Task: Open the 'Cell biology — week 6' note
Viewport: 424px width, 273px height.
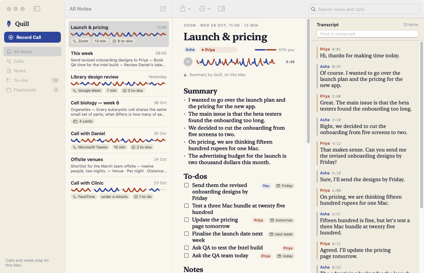Action: 119,112
